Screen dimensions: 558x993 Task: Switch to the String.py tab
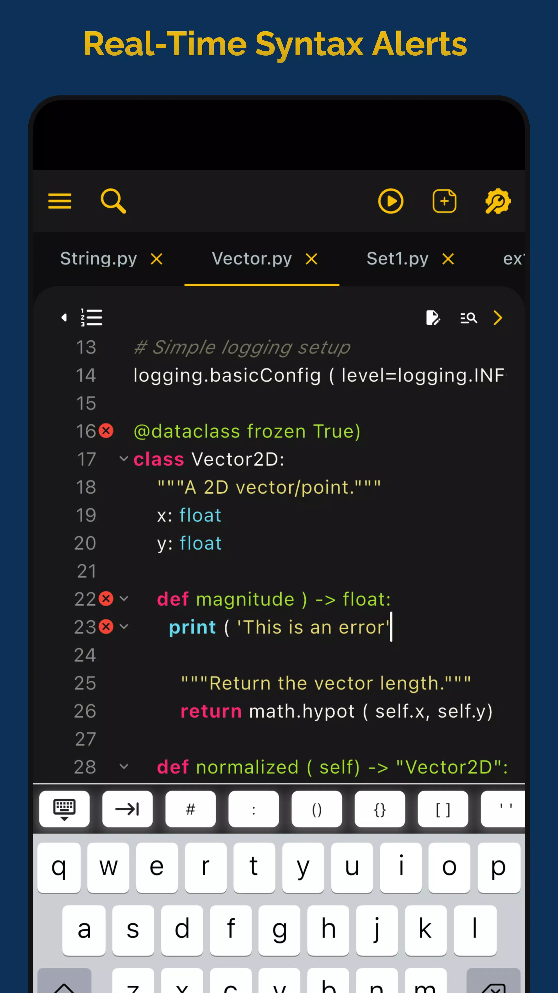99,259
